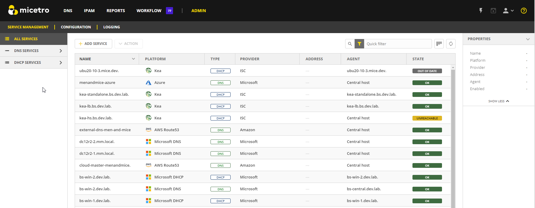Click Microsoft icon for dc12r2-1.mm.local.

pos(149,153)
